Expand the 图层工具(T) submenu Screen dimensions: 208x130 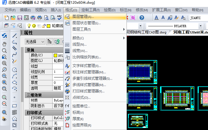(95, 29)
